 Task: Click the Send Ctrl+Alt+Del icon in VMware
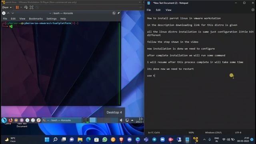tap(26, 7)
